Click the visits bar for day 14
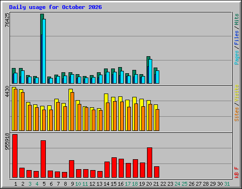This screenshot has width=242, height=189. [106, 112]
